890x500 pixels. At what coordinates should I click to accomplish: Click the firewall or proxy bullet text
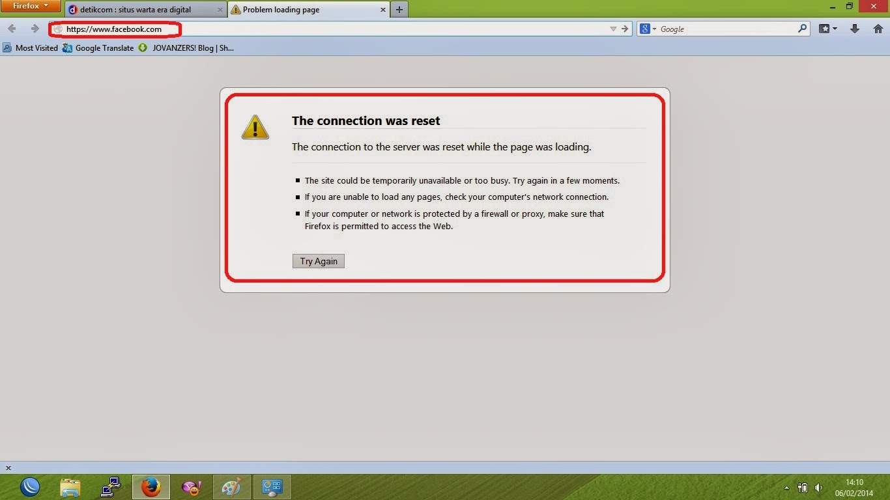454,220
